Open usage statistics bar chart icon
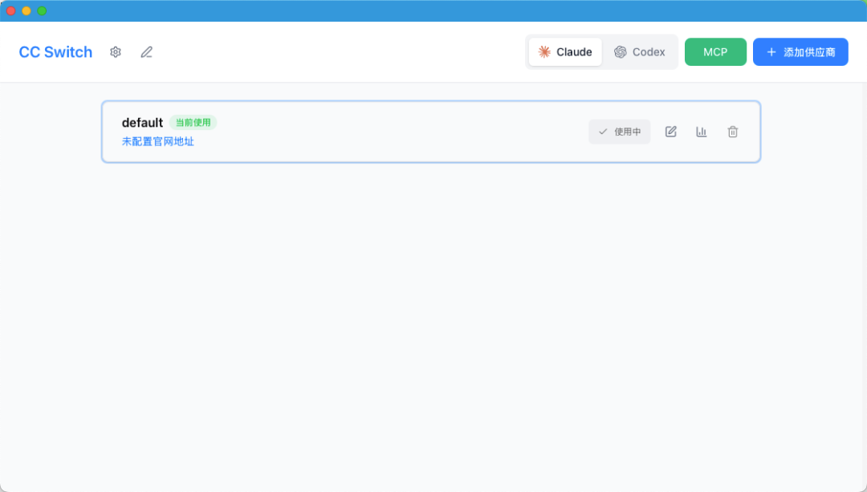The height and width of the screenshot is (492, 867). [702, 132]
